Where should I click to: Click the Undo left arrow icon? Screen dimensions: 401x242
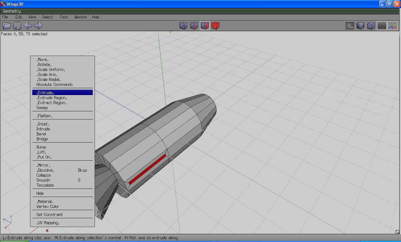(x=28, y=26)
